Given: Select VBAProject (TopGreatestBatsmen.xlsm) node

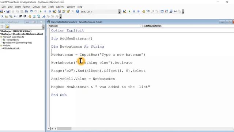Looking at the screenshot, I should 22,34.
